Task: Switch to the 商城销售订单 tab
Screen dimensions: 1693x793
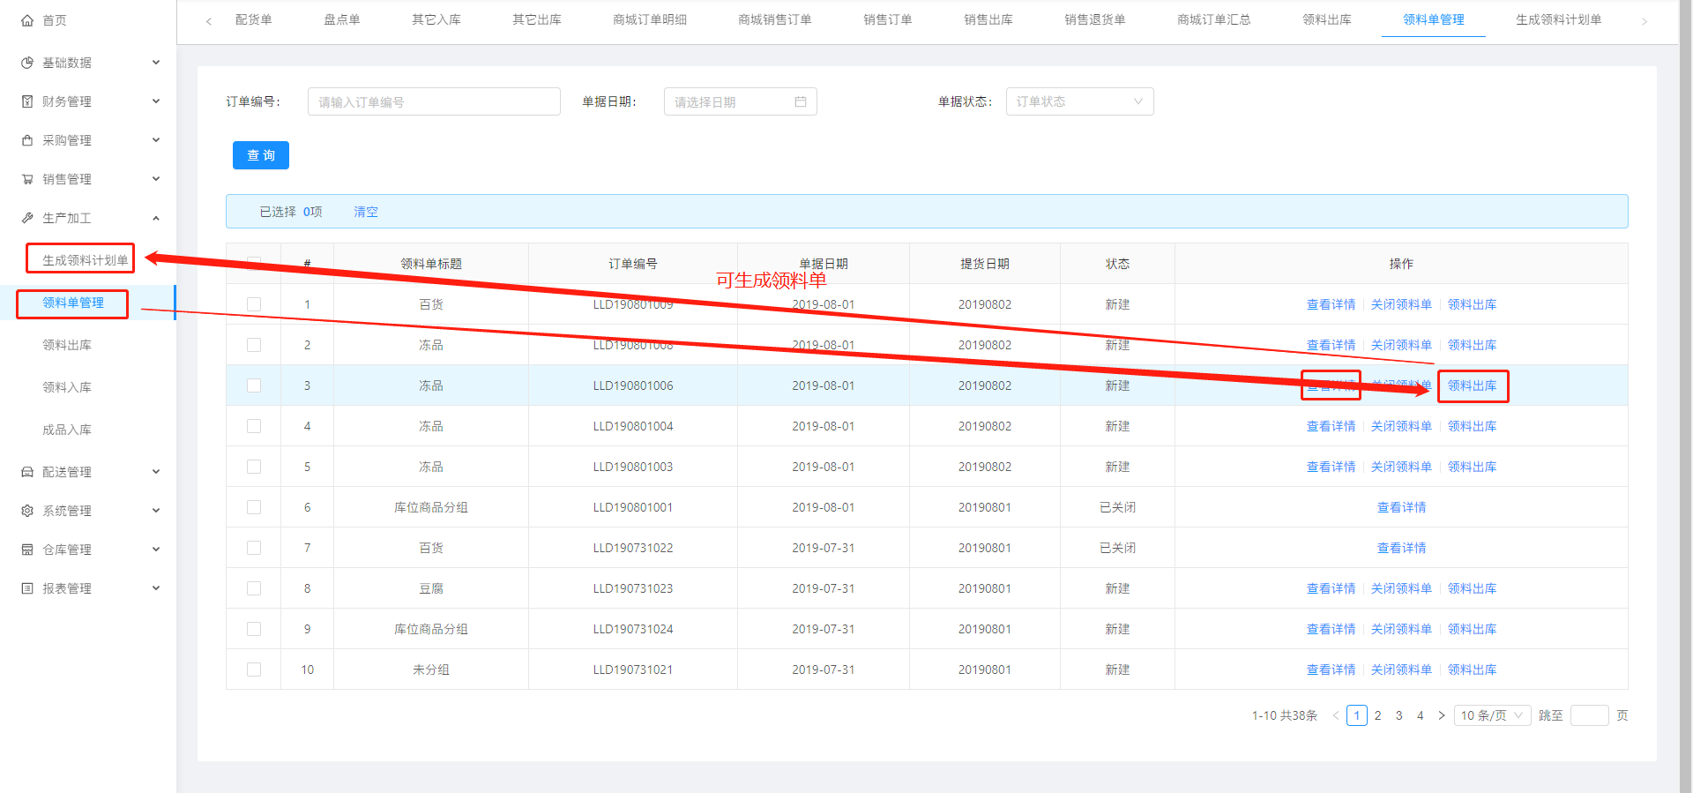Action: click(x=775, y=19)
